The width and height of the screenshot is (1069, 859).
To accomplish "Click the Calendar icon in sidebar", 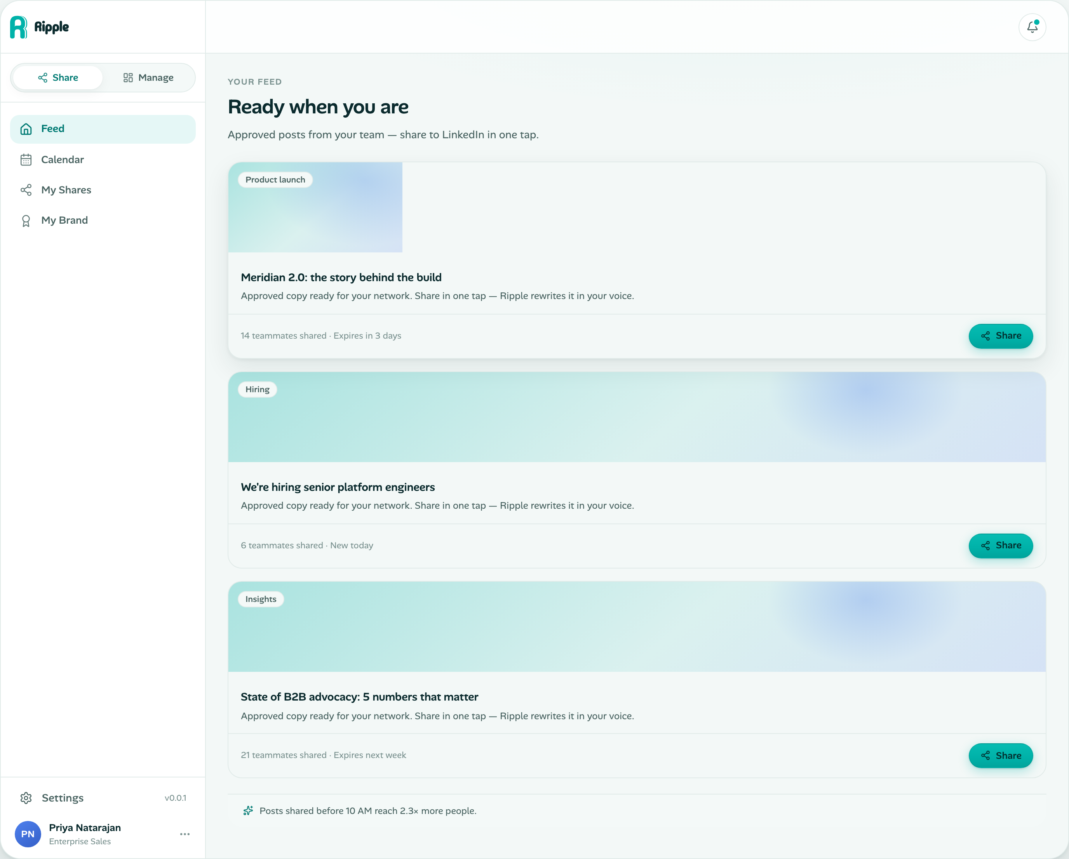I will [26, 160].
